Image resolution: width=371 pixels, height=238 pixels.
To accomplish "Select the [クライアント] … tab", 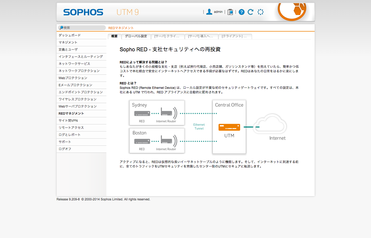I will (235, 36).
